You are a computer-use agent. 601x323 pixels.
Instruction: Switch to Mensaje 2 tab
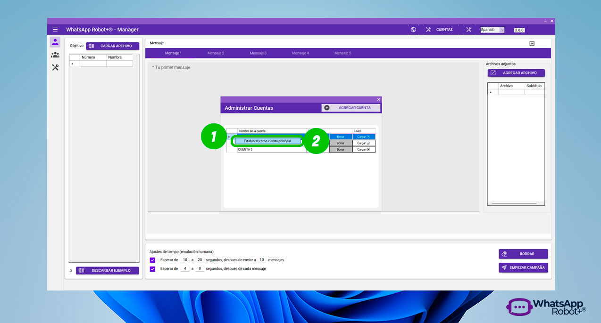(x=216, y=53)
